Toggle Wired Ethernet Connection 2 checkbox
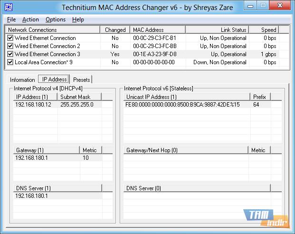295x234 pixels. [10, 46]
